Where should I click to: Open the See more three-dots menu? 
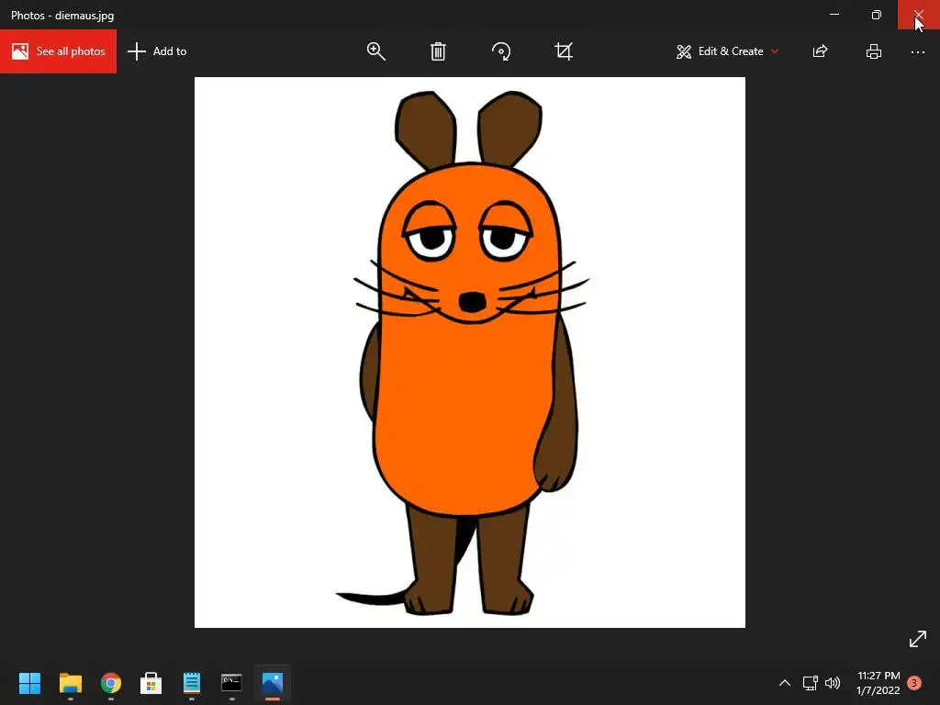point(918,52)
